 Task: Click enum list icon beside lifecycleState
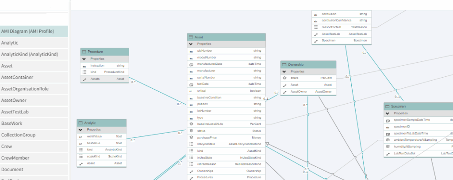click(191, 144)
